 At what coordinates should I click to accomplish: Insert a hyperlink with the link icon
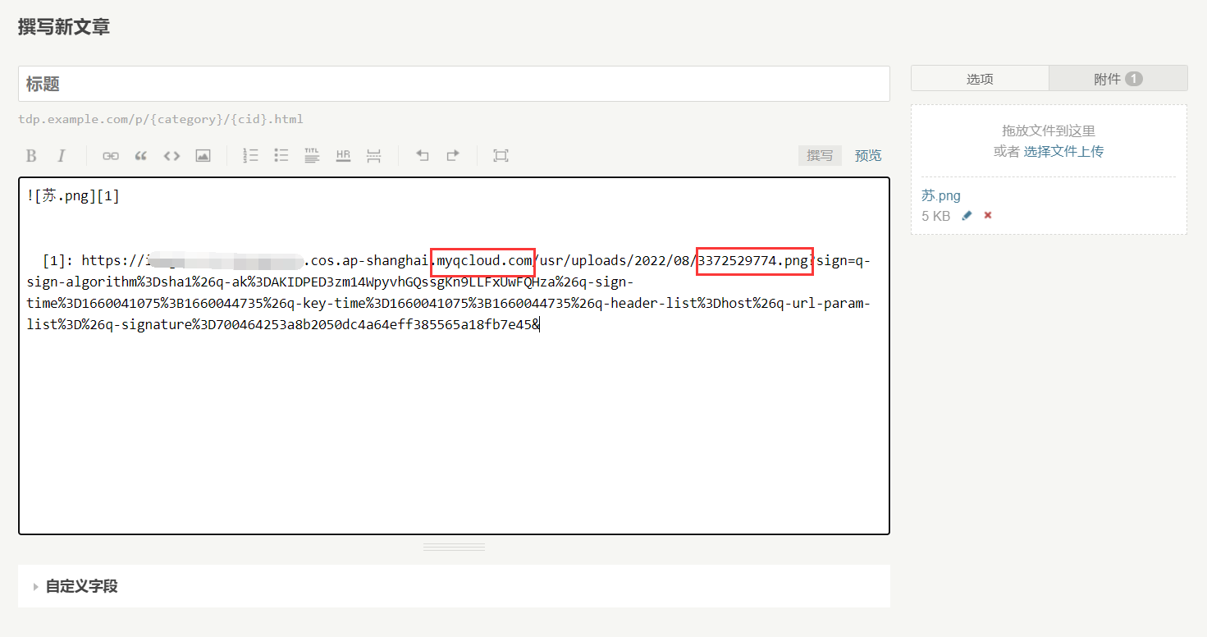[x=110, y=155]
